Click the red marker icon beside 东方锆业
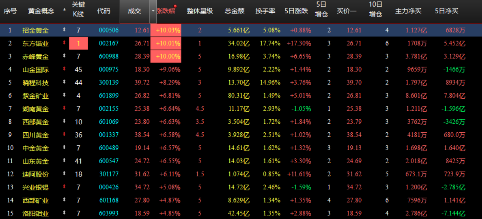 [64, 43]
